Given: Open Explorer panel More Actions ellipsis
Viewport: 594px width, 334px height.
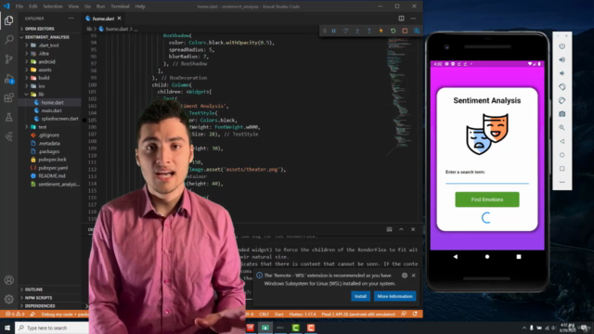Looking at the screenshot, I should (71, 19).
